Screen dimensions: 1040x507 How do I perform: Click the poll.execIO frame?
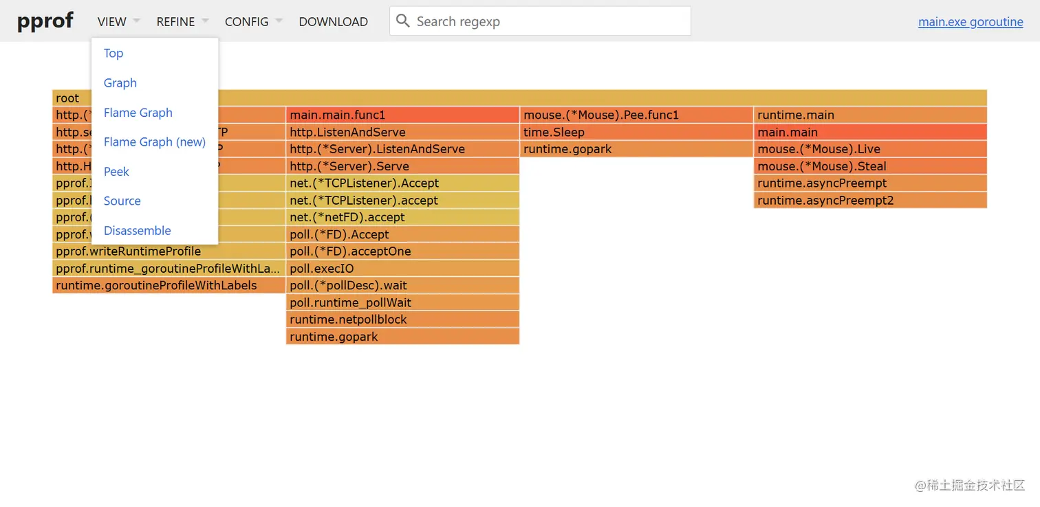click(402, 269)
